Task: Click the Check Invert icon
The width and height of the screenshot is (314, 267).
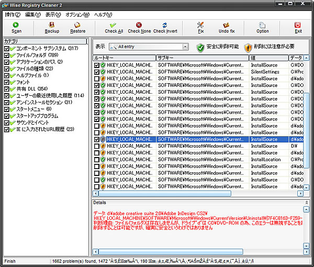Action: point(165,25)
